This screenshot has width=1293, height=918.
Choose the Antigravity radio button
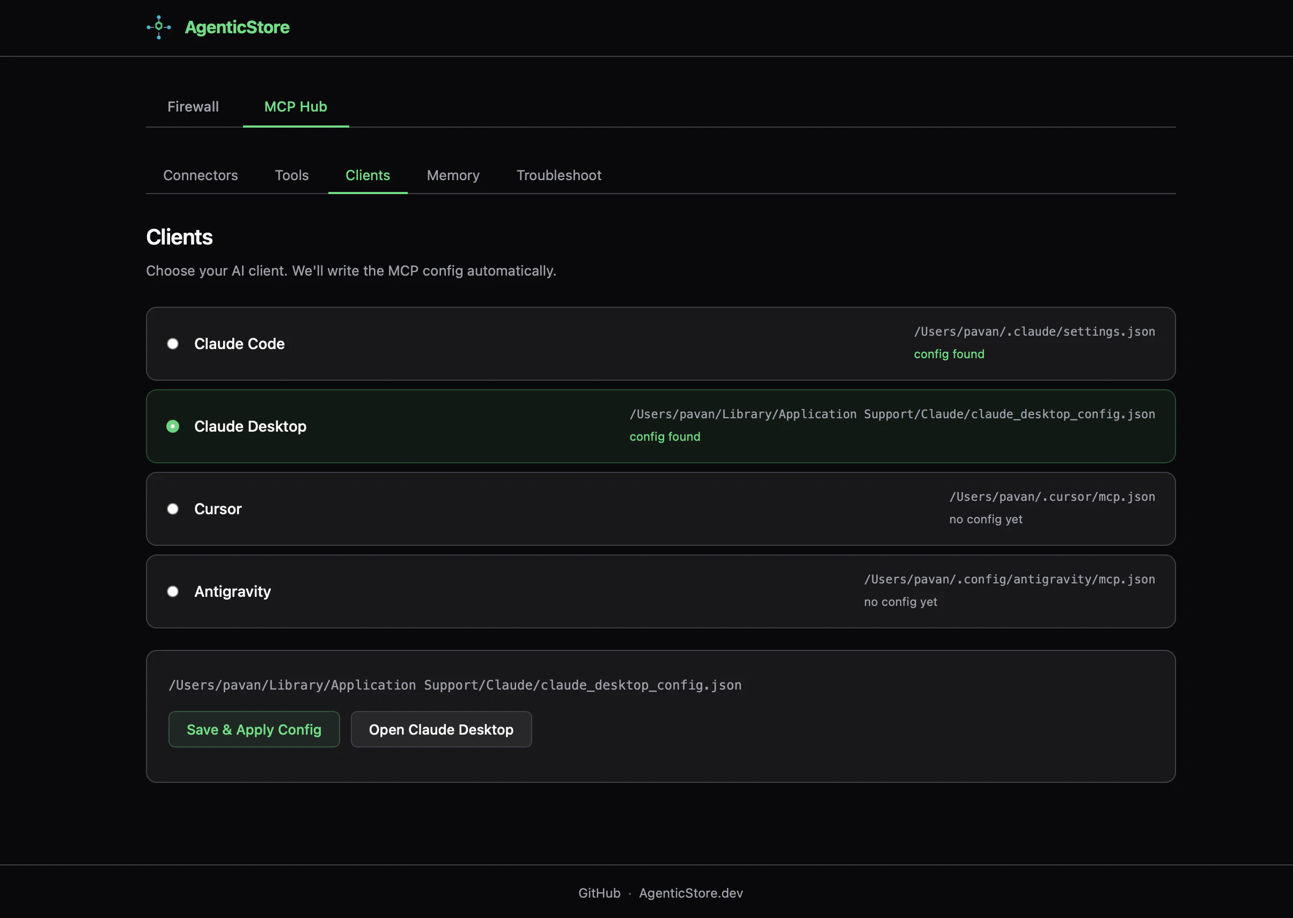point(173,591)
